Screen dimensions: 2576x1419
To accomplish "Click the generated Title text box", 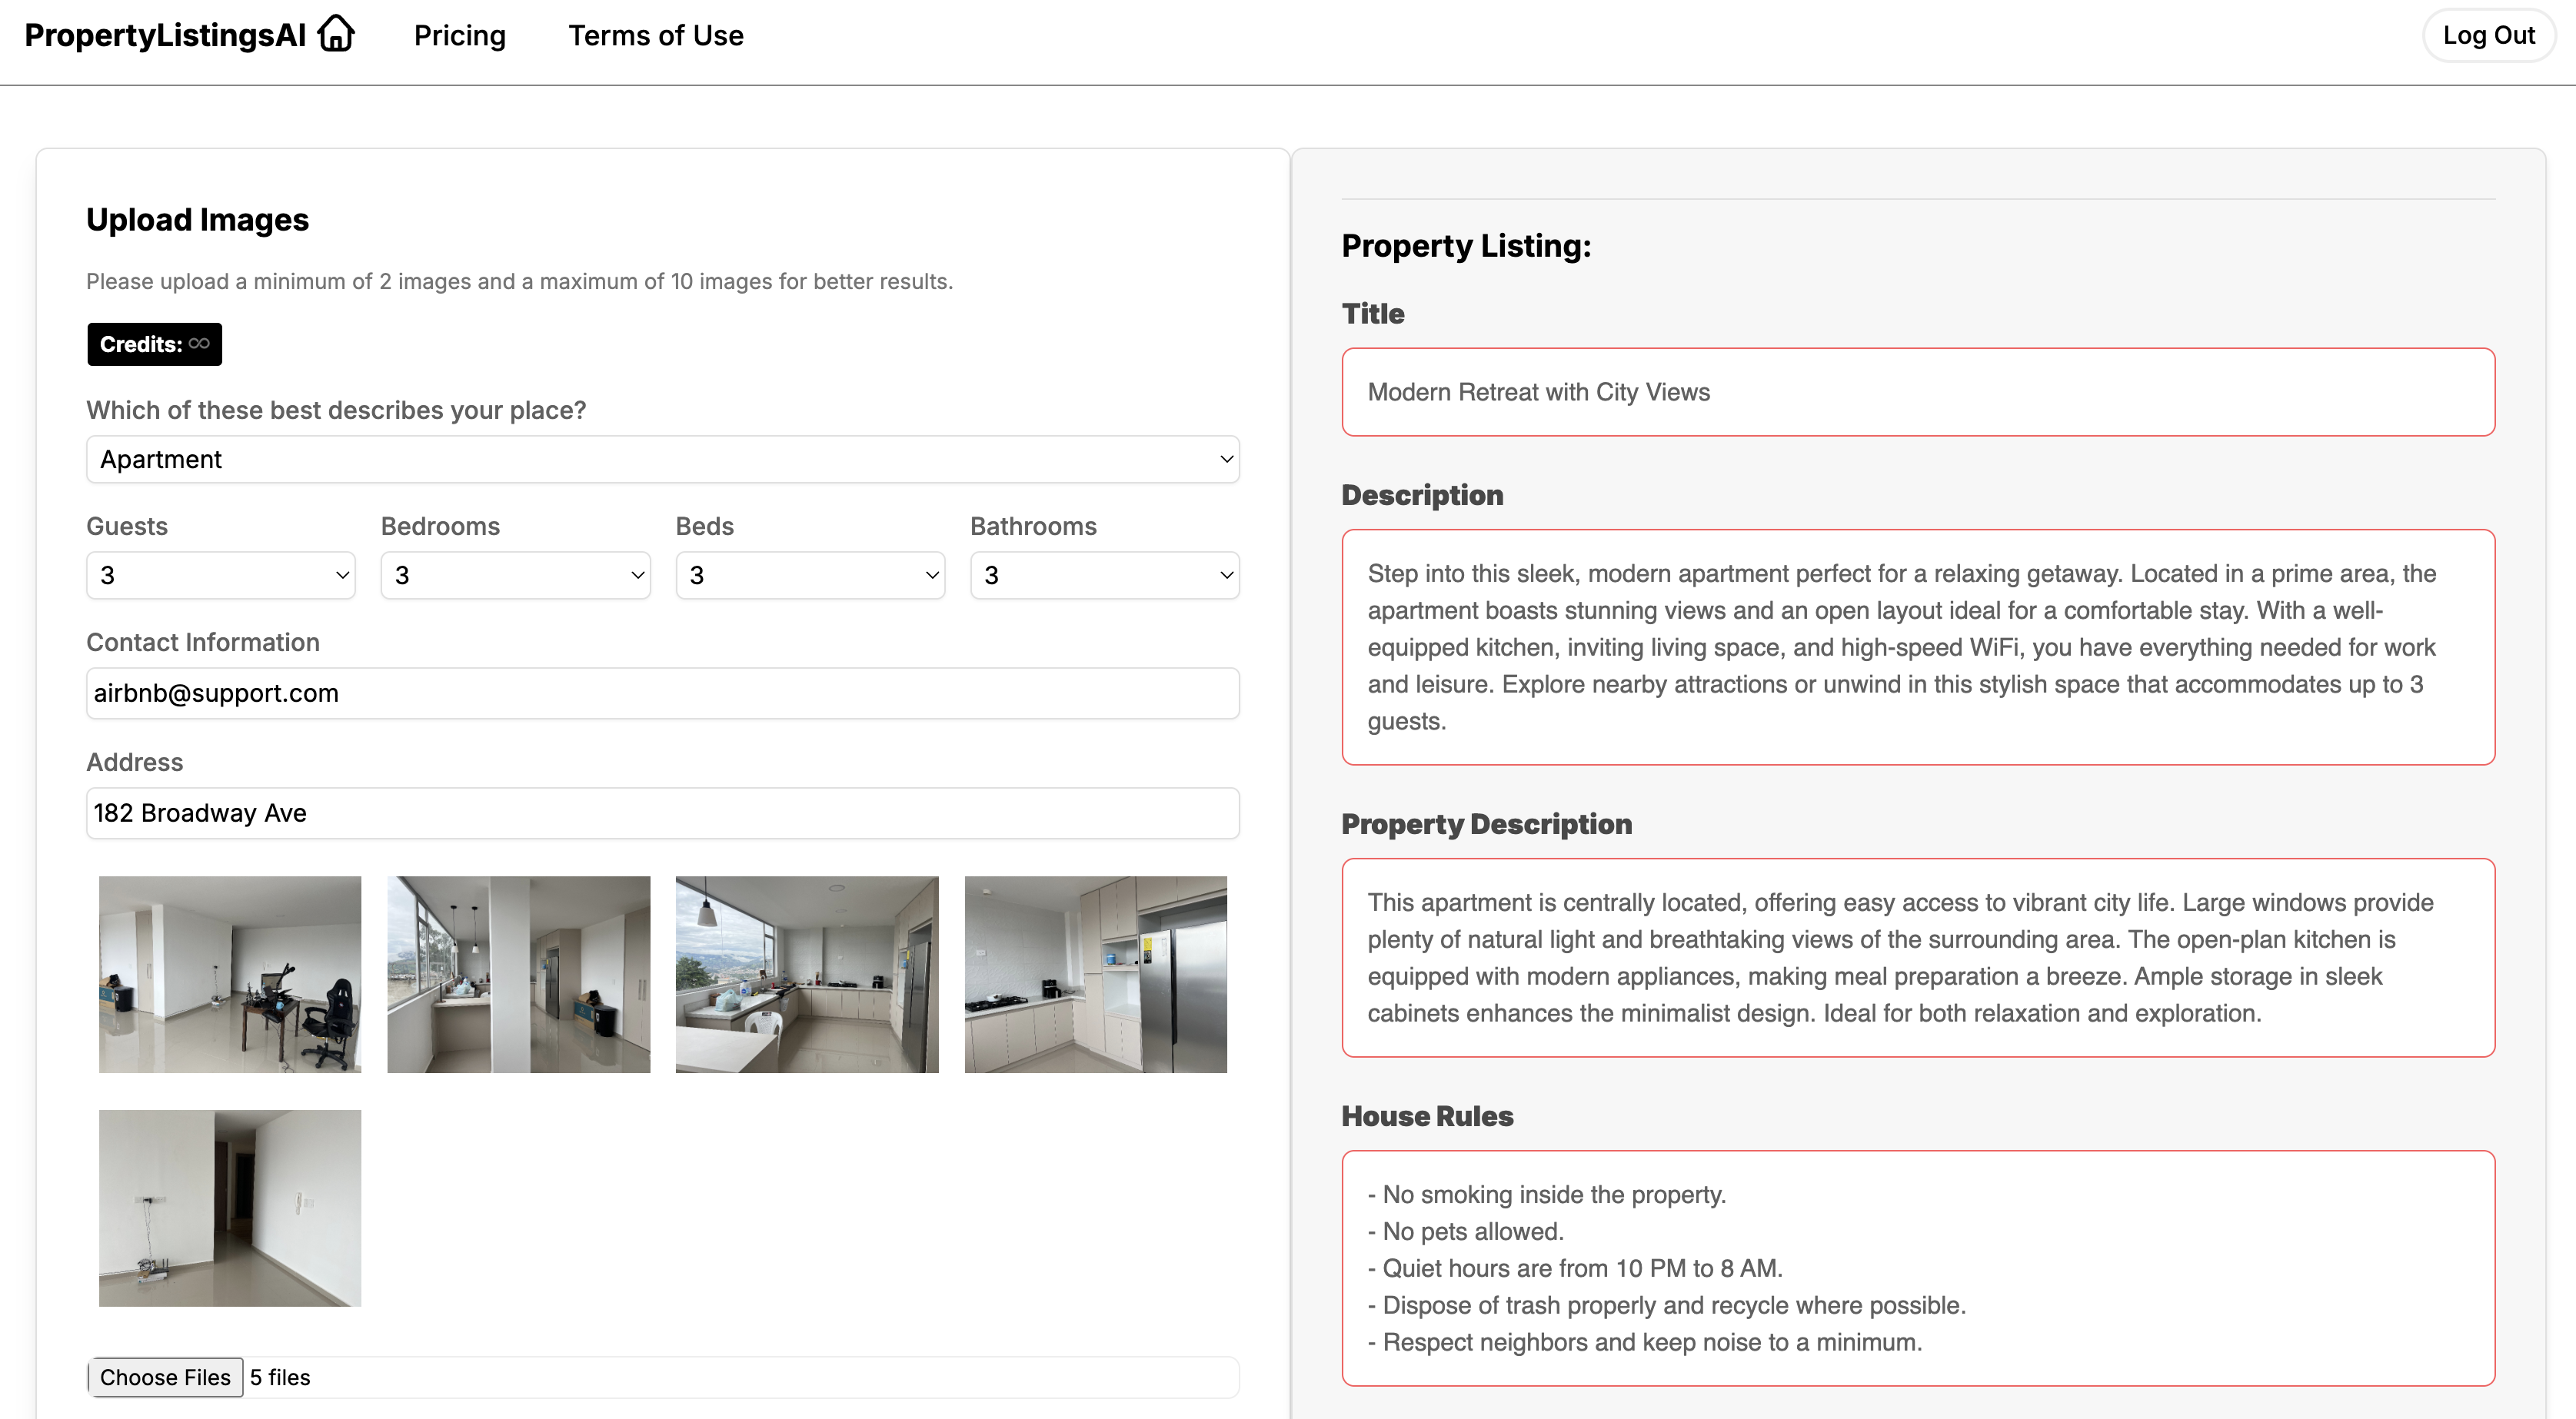I will (1917, 392).
